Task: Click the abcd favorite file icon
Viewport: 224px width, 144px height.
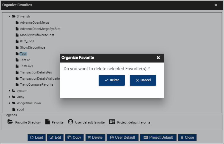Action: [x=14, y=109]
